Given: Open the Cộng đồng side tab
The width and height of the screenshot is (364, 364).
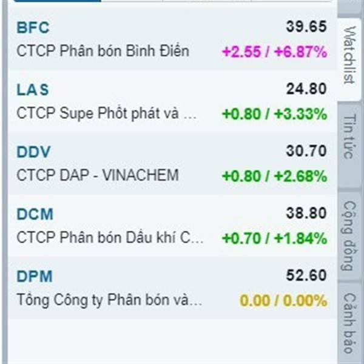Looking at the screenshot, I should 349,236.
